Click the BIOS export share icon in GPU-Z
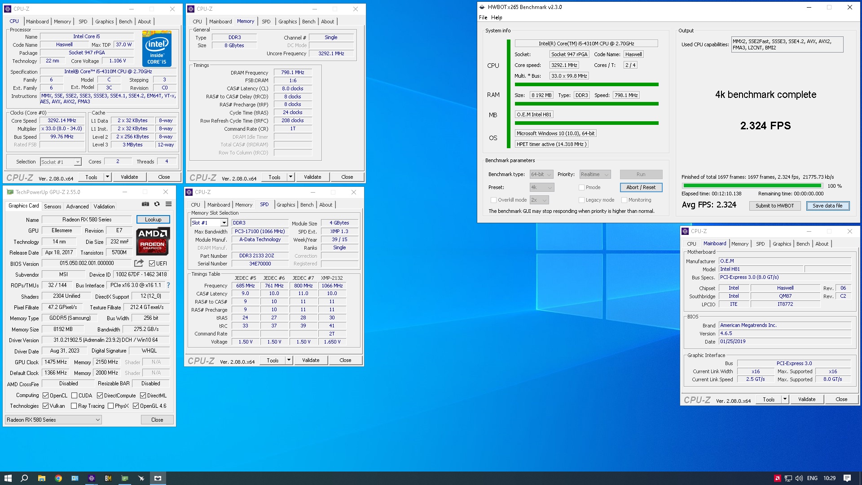The image size is (862, 485). pyautogui.click(x=139, y=263)
